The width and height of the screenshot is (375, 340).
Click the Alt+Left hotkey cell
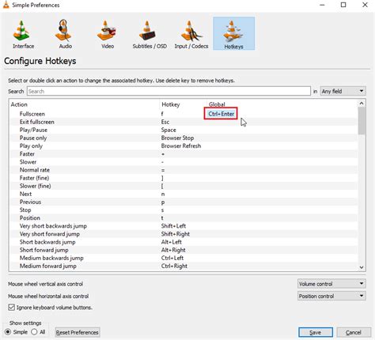click(x=172, y=242)
